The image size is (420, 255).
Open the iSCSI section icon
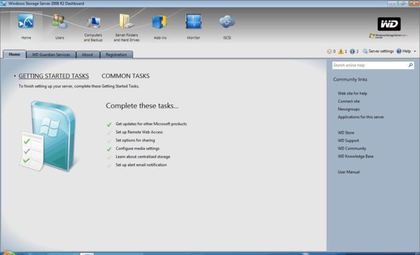coord(227,22)
